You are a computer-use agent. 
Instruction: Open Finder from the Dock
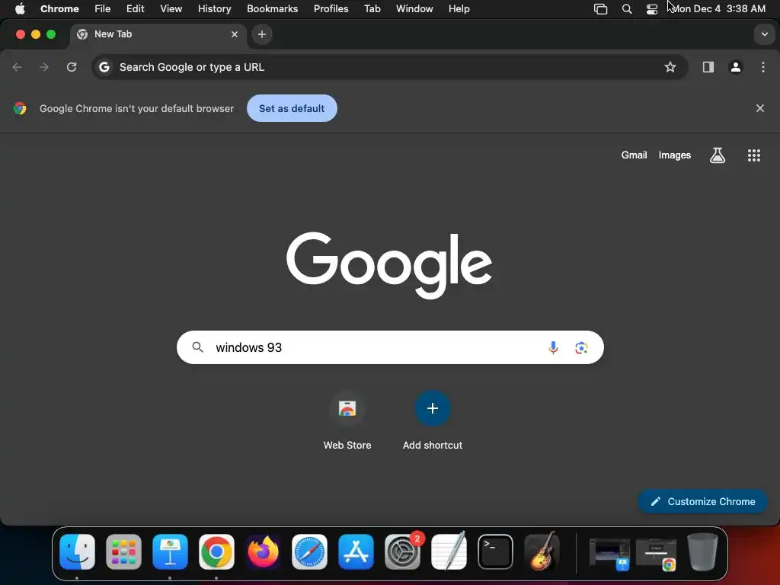(77, 552)
